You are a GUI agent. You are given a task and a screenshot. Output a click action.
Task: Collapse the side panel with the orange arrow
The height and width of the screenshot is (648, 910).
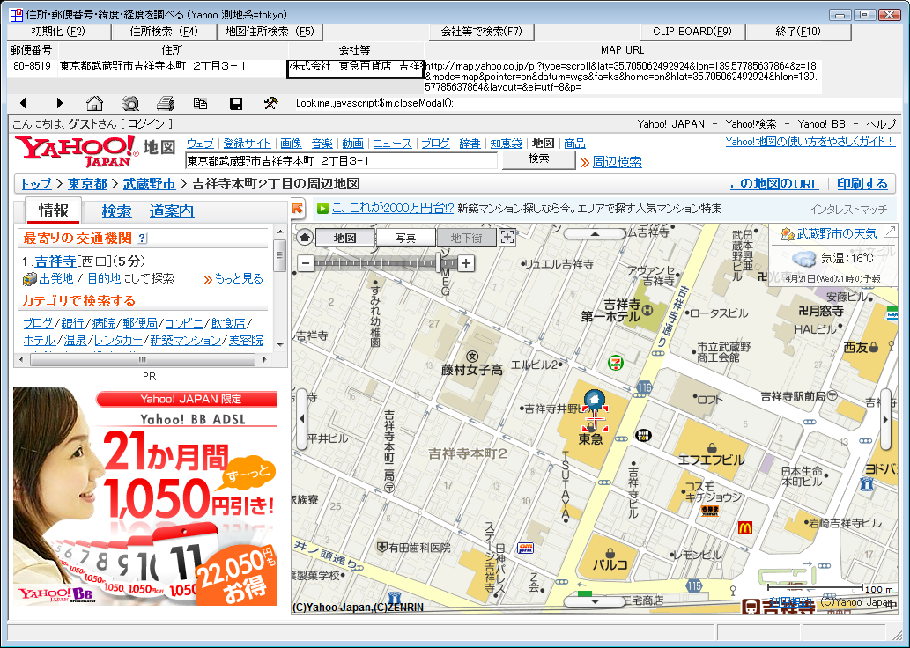coord(298,209)
